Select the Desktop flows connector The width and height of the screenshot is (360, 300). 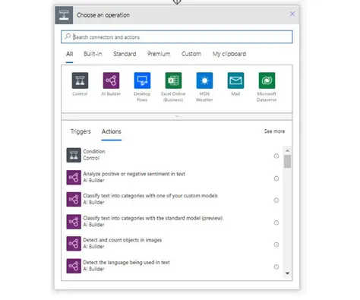142,81
